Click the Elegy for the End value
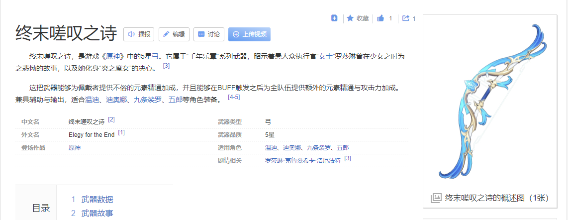Image resolution: width=568 pixels, height=220 pixels. click(92, 135)
